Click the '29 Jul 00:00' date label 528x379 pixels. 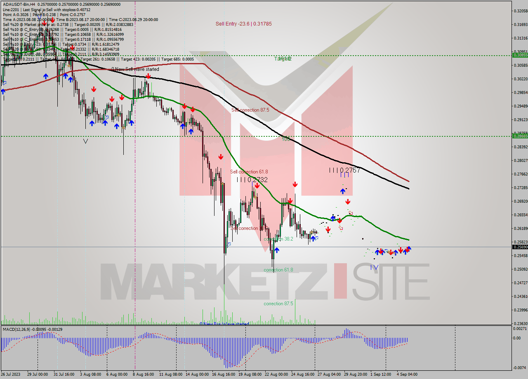38,374
